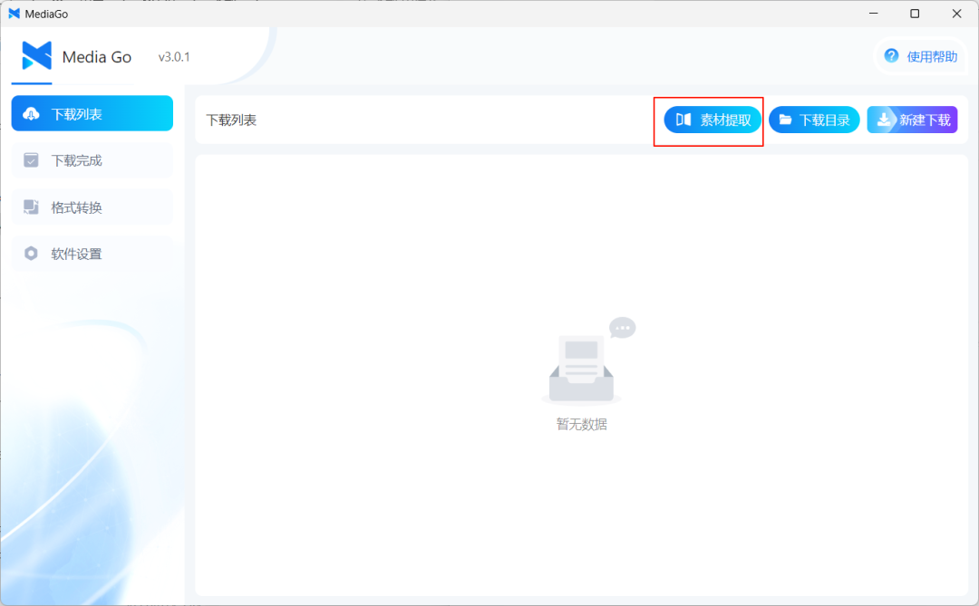Screen dimensions: 979x606
Task: Click the version text v3.0.1
Action: [174, 57]
